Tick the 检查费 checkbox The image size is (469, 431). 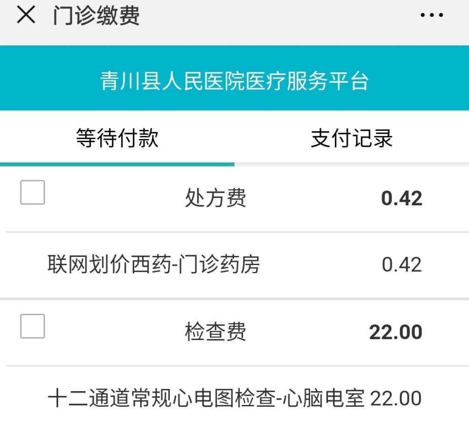33,326
